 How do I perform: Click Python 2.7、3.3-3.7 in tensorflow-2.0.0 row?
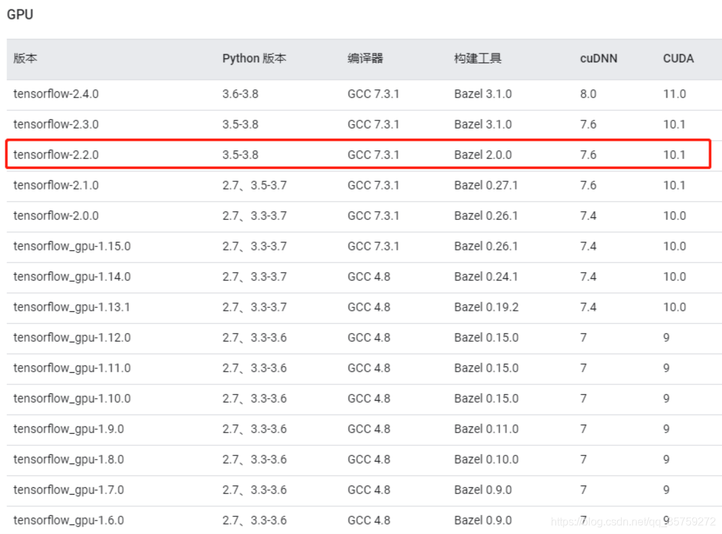pyautogui.click(x=254, y=216)
